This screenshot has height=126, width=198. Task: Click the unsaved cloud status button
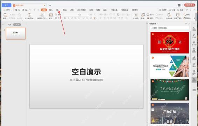163,10
